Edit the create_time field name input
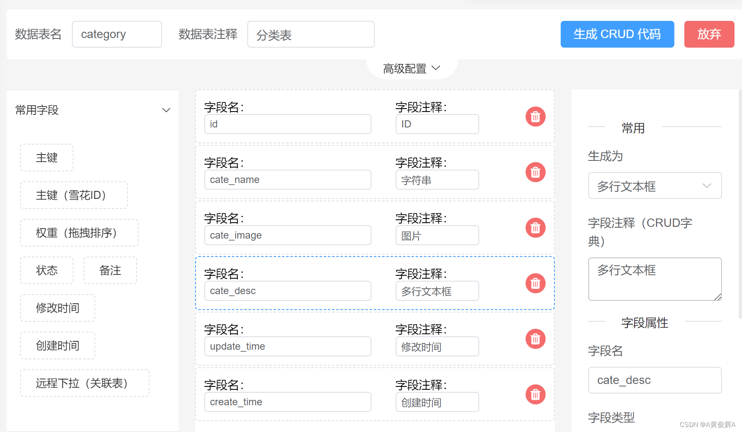Screen dimensions: 742x432 (288, 402)
